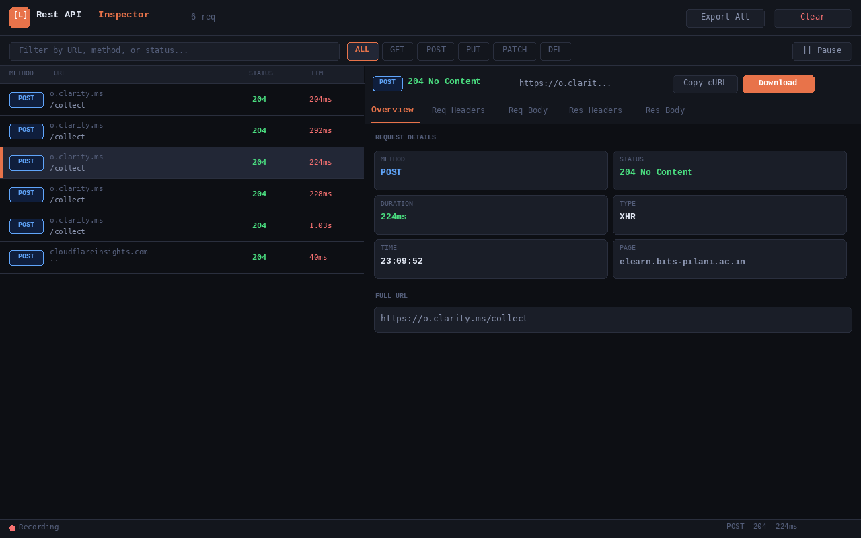Filter requests by POST method
This screenshot has height=538, width=861.
click(436, 51)
